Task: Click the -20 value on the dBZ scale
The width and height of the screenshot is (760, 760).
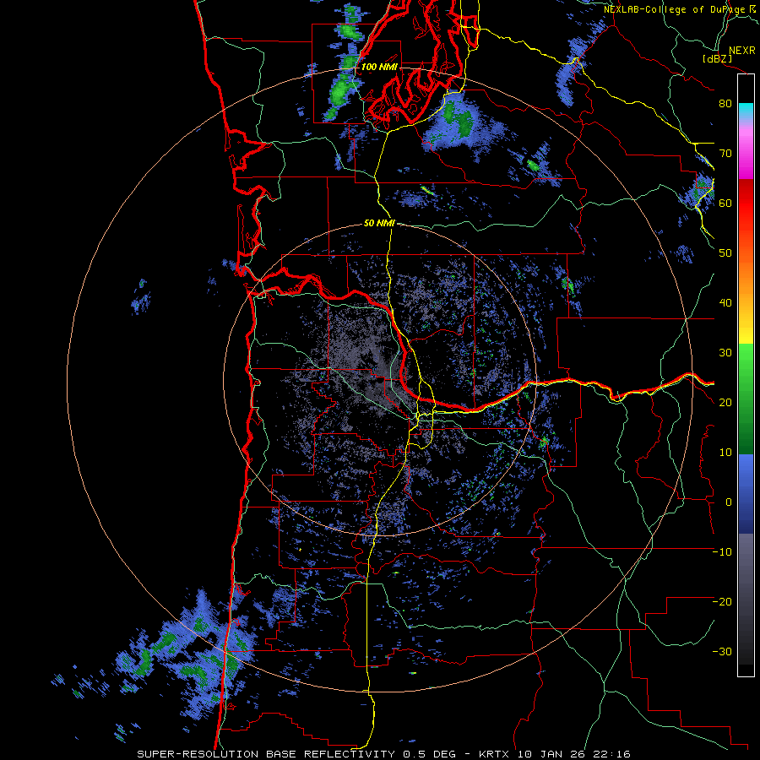Action: [722, 602]
